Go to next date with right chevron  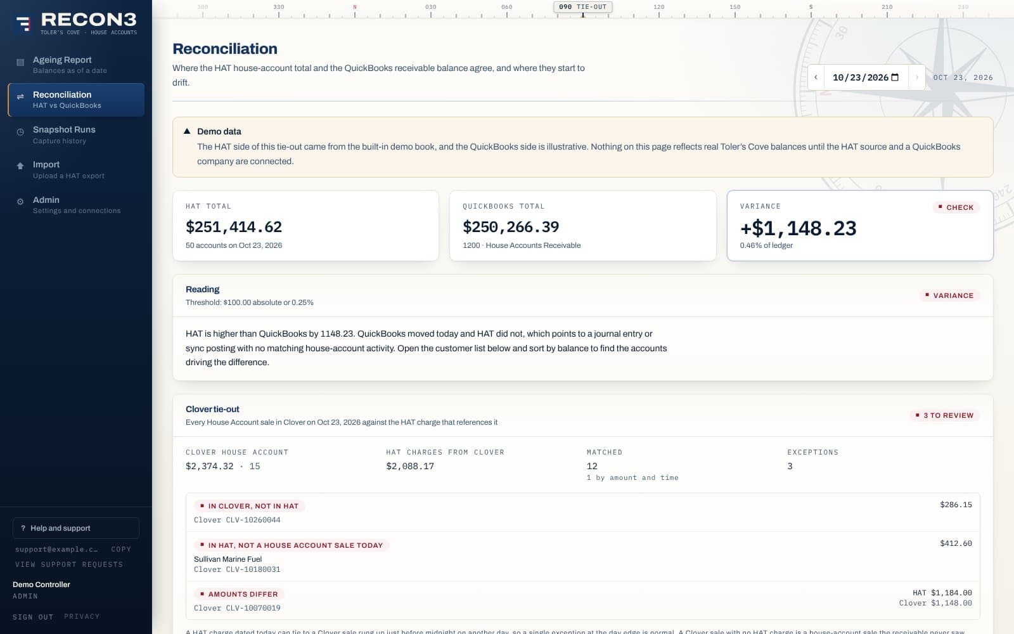coord(916,77)
